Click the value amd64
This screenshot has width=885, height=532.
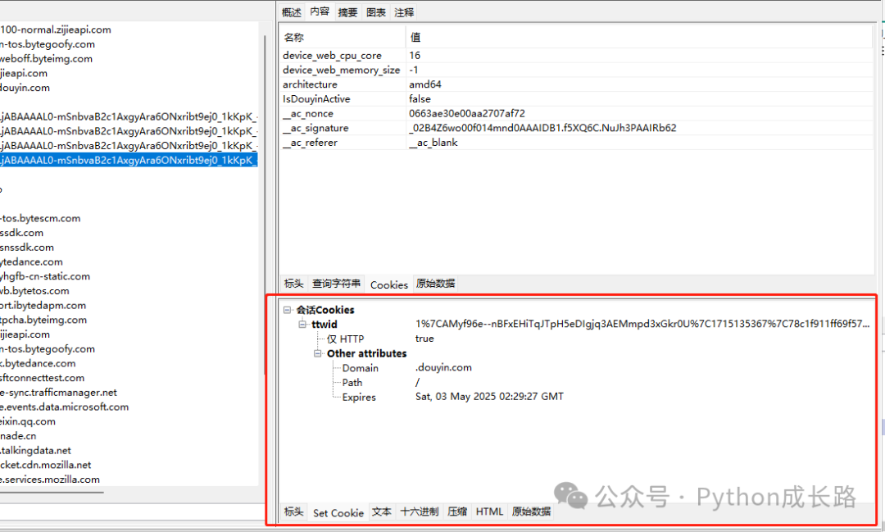[x=425, y=84]
